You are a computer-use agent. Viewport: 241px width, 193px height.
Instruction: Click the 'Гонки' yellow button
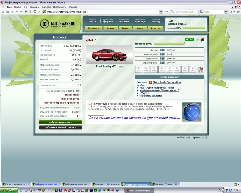(x=125, y=28)
